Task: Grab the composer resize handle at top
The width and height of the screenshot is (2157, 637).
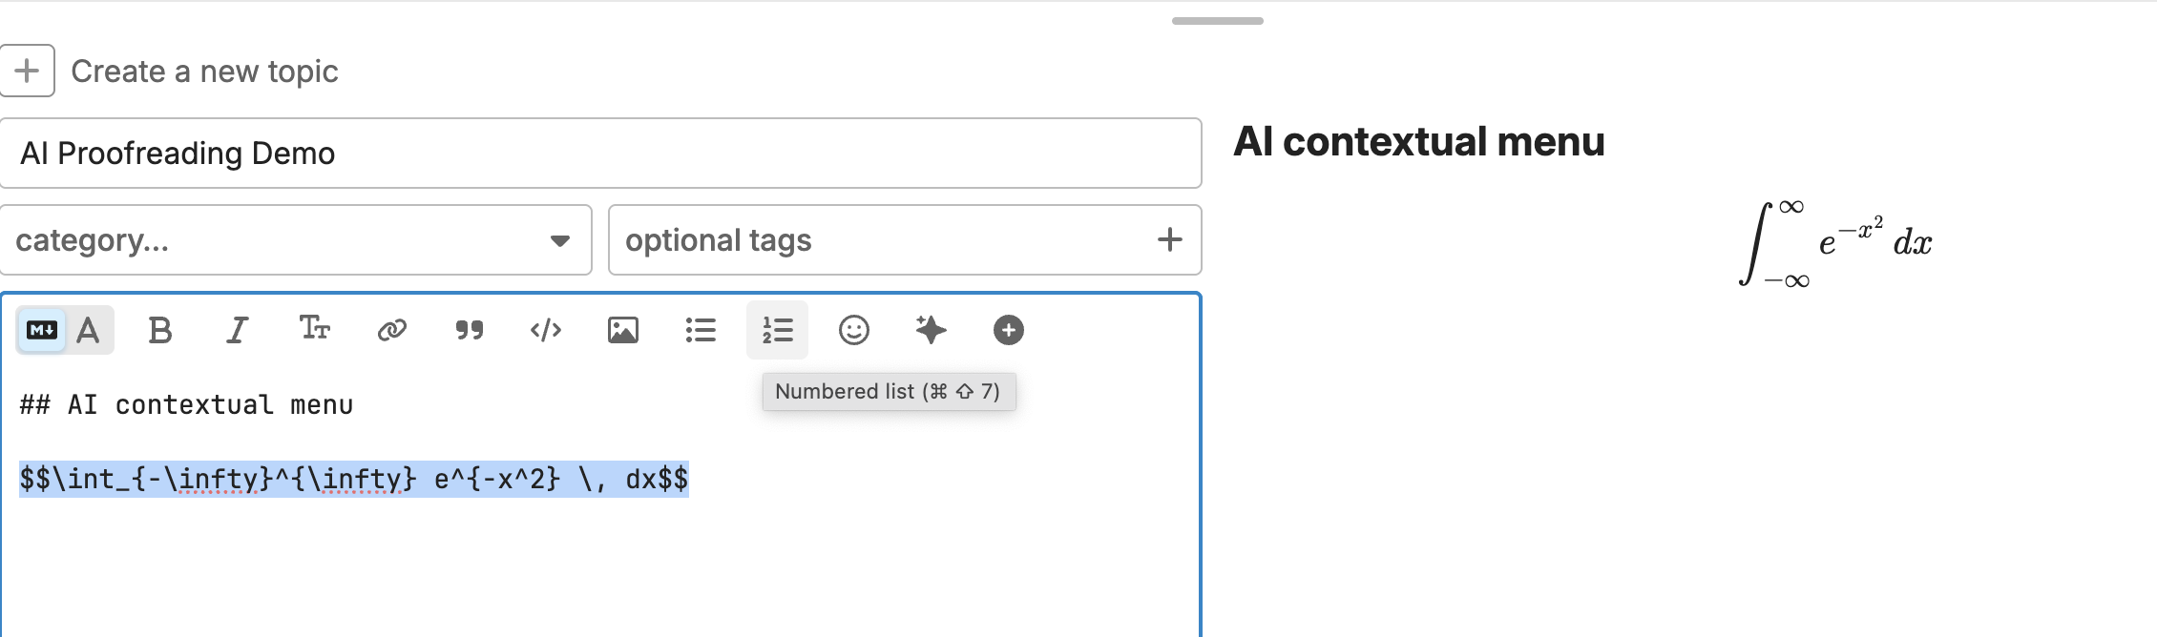Action: [x=1217, y=20]
